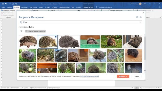The width and height of the screenshot is (162, 91).
Task: Select hedgehog on wooden floor thumbnail
Action: coord(133,55)
